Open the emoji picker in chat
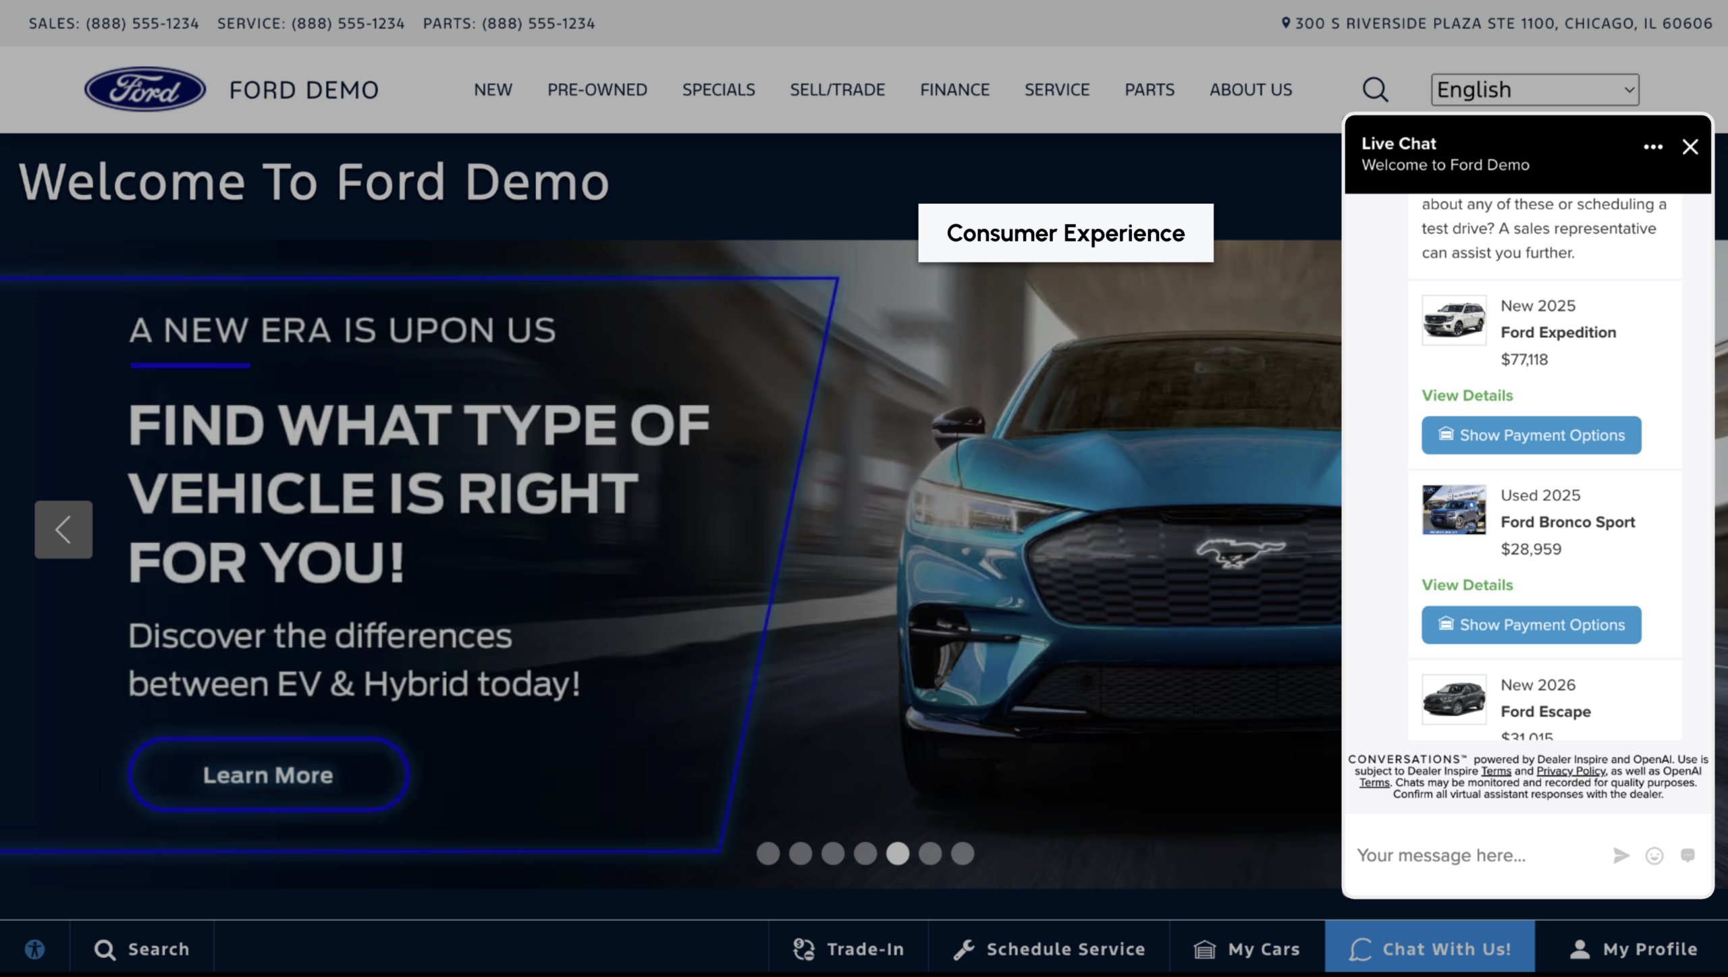The width and height of the screenshot is (1728, 977). point(1654,856)
